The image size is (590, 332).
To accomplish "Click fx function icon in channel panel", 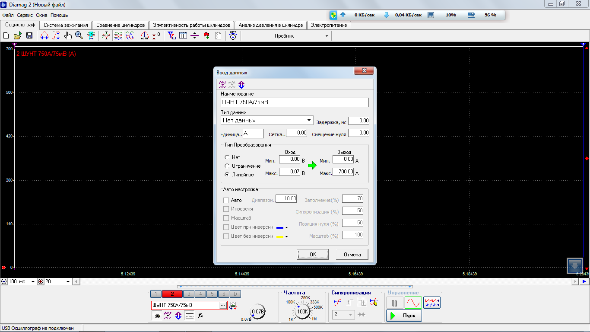I will pos(201,316).
